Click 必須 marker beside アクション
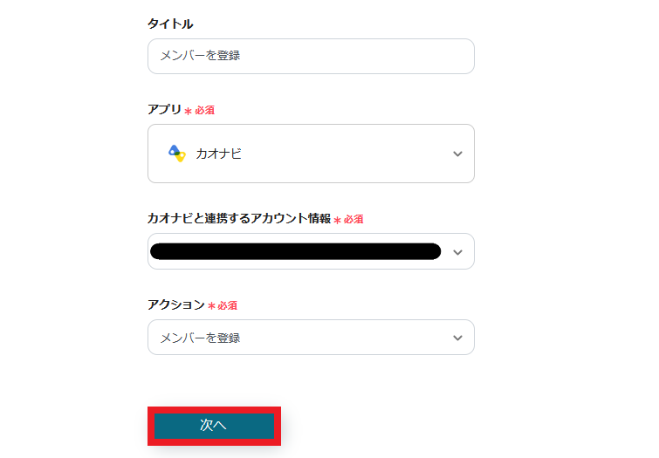Image resolution: width=659 pixels, height=458 pixels. coord(227,305)
